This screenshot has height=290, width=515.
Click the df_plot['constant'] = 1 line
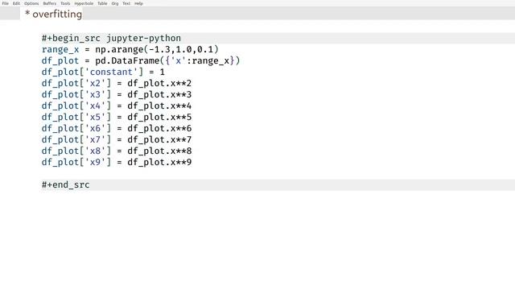pyautogui.click(x=103, y=72)
